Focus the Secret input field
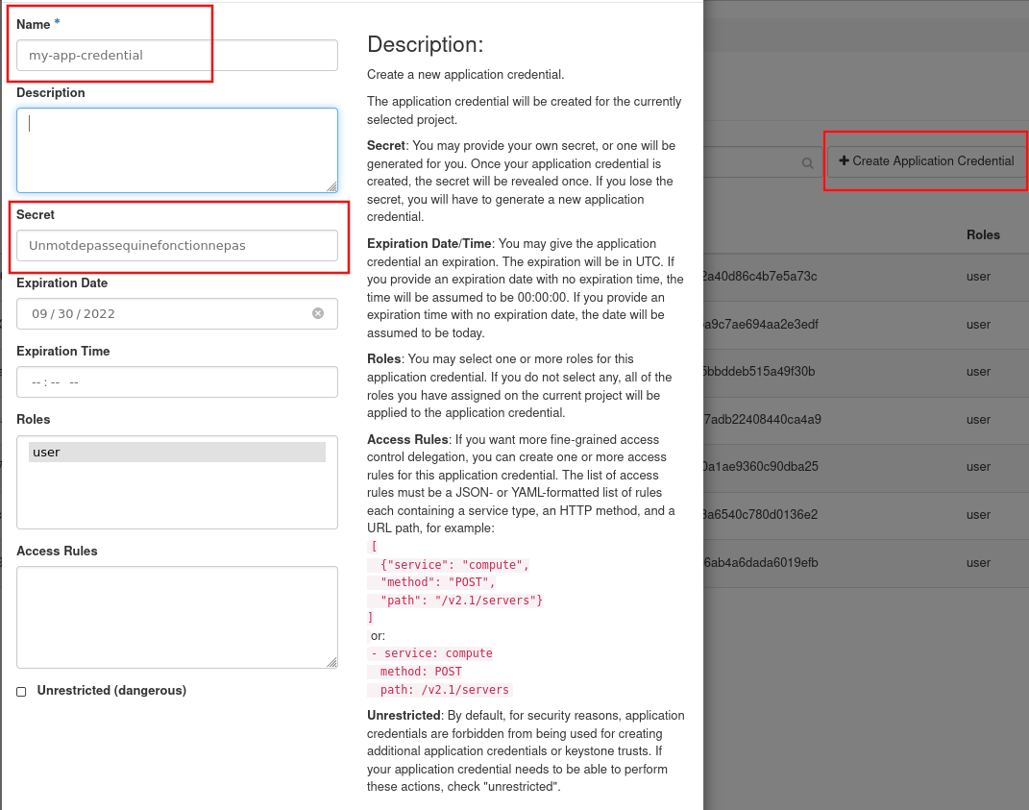The image size is (1029, 810). [177, 245]
